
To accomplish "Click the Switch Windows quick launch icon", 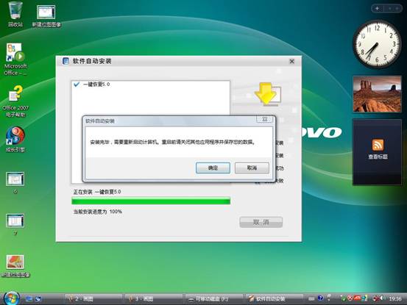I will pyautogui.click(x=38, y=299).
